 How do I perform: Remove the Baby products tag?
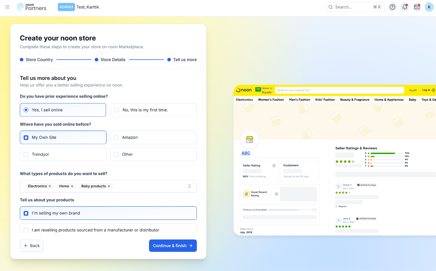coord(109,186)
